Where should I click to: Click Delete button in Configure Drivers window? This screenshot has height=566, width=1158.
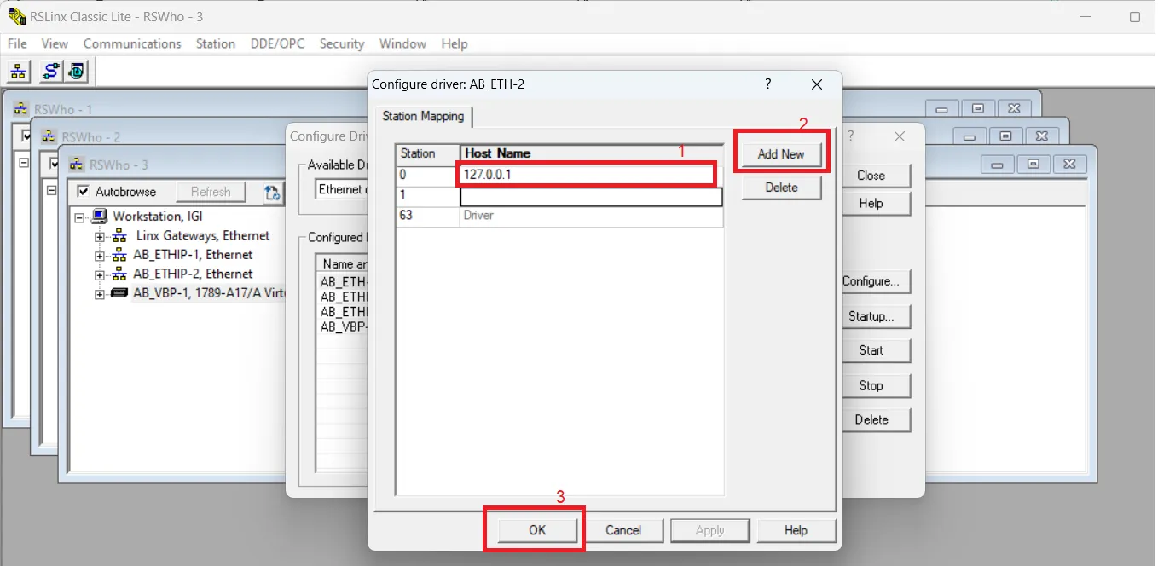(871, 419)
